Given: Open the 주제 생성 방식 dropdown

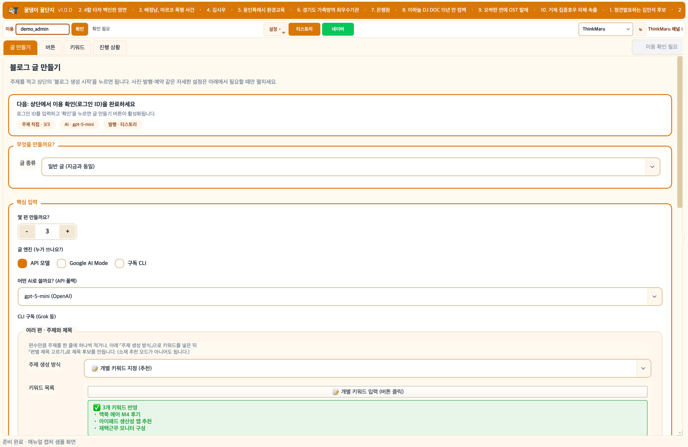Looking at the screenshot, I should pos(367,368).
